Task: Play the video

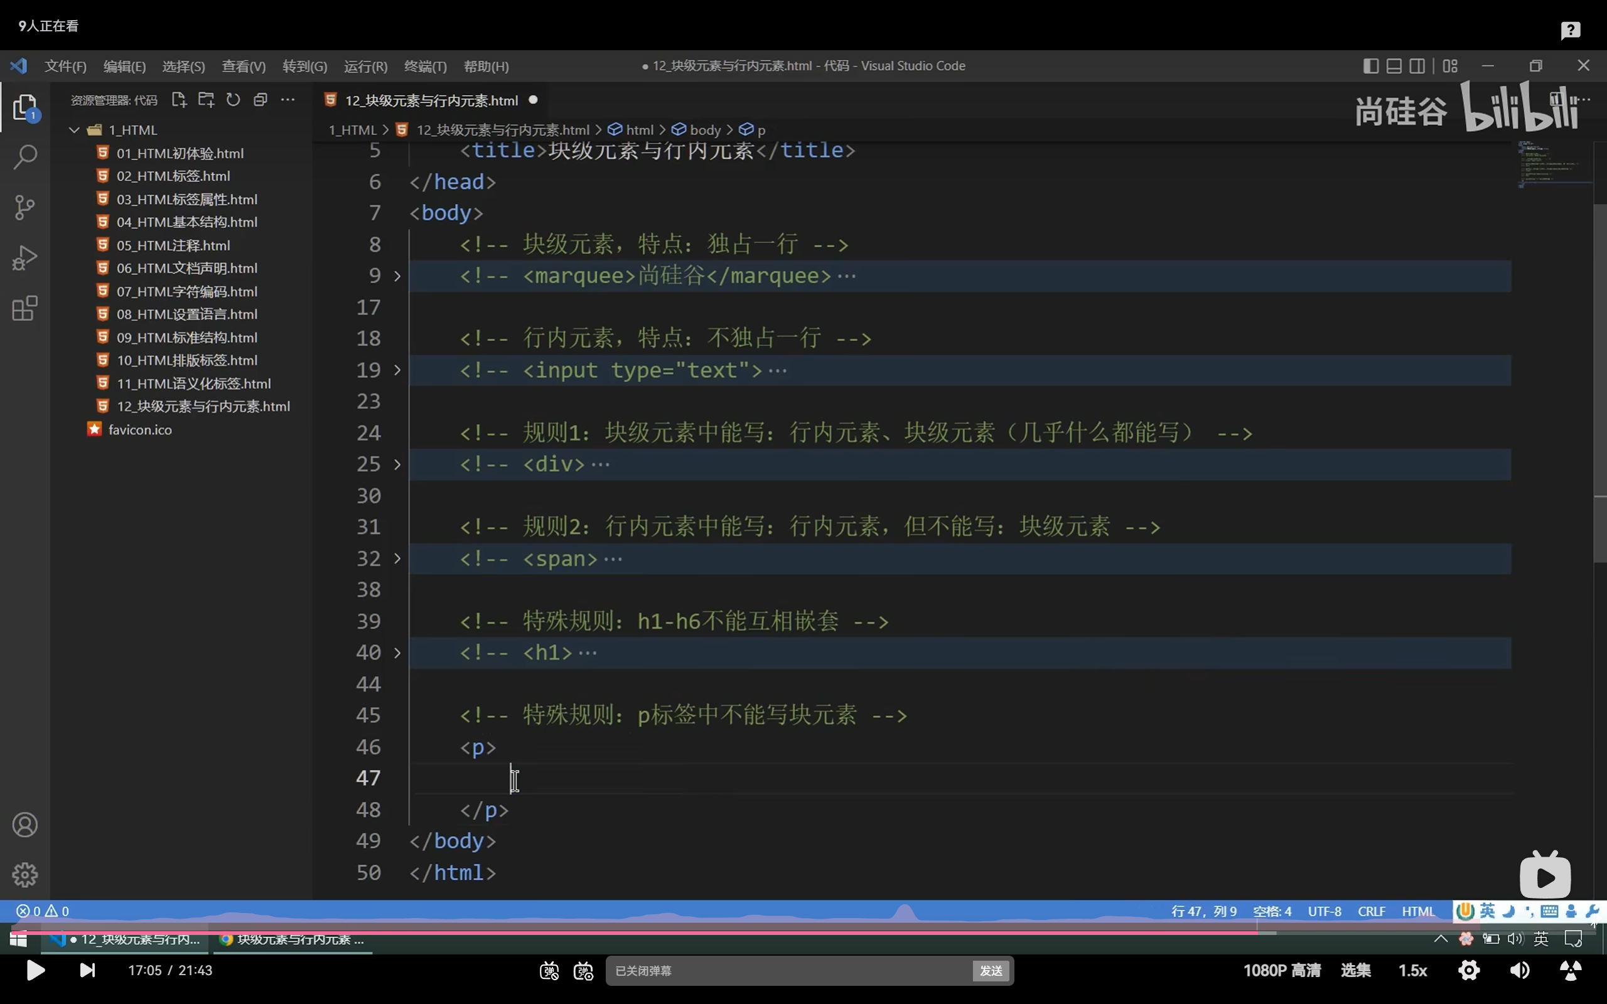Action: click(x=35, y=970)
